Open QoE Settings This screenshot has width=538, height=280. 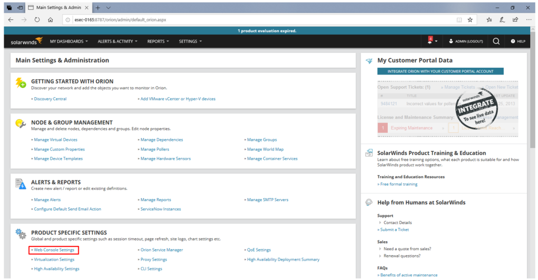pyautogui.click(x=258, y=250)
